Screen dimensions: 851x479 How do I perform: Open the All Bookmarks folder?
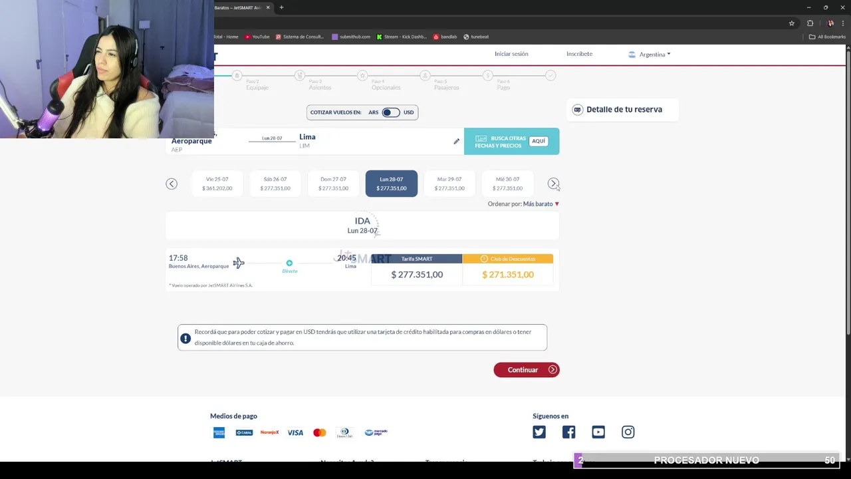coord(827,37)
